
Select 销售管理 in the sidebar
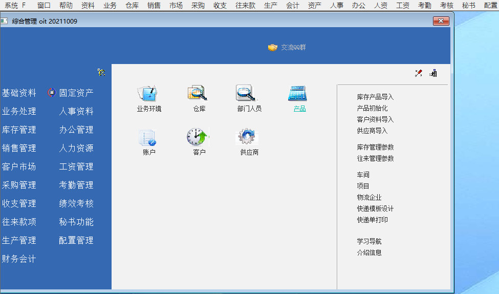[x=19, y=148]
